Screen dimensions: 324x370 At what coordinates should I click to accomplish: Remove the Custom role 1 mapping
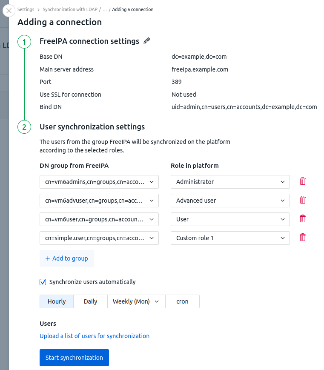click(303, 238)
